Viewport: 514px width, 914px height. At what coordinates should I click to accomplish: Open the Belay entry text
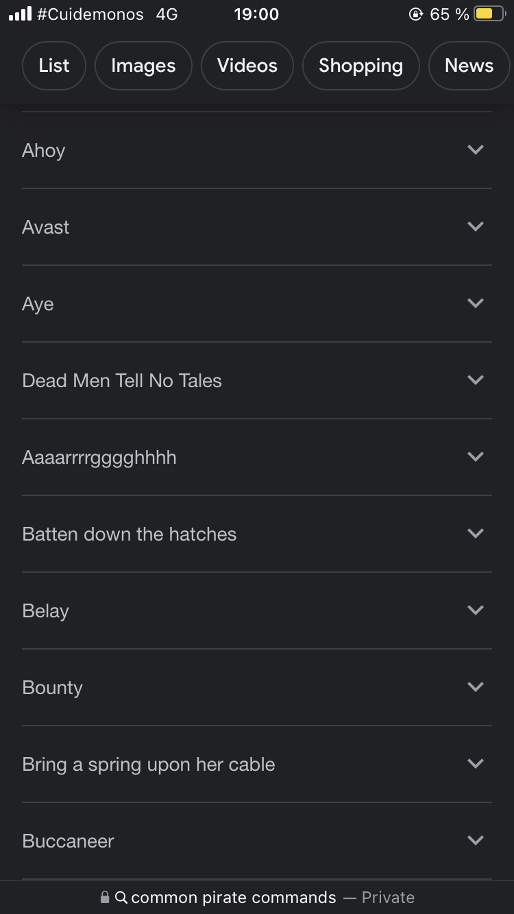(x=46, y=610)
